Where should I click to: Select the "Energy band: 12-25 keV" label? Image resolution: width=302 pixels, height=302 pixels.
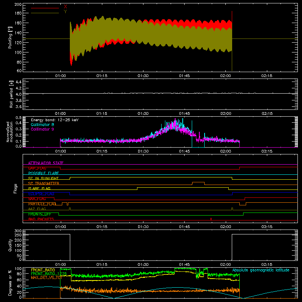point(55,120)
